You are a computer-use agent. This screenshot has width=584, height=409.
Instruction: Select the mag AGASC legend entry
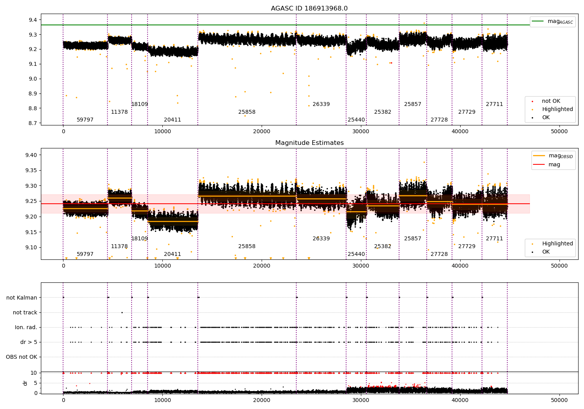click(x=552, y=21)
